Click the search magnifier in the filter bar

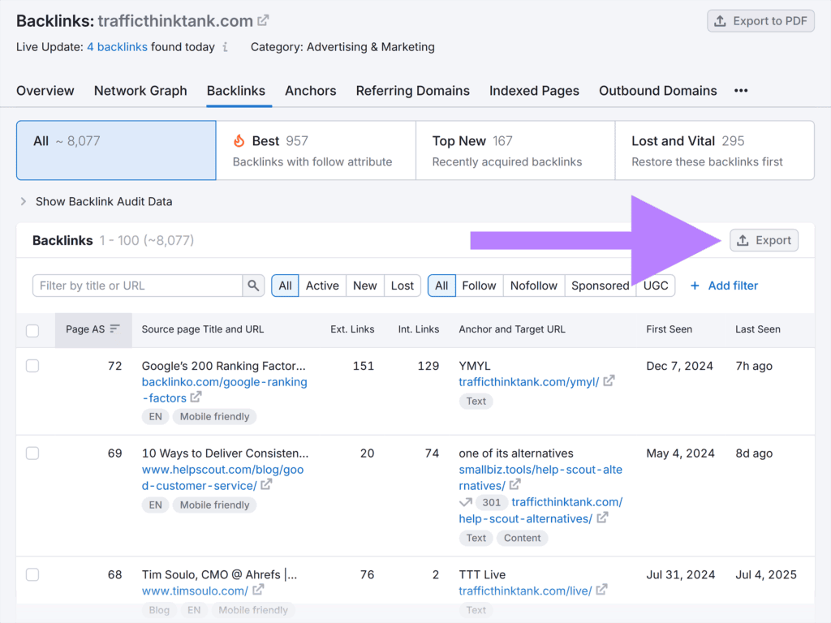coord(253,286)
